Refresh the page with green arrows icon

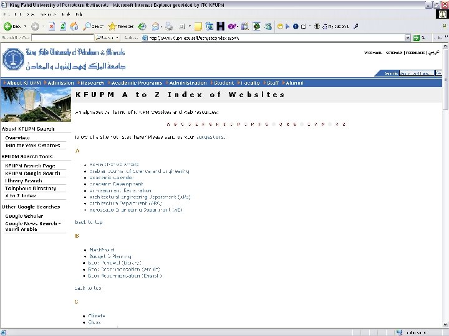pos(63,27)
